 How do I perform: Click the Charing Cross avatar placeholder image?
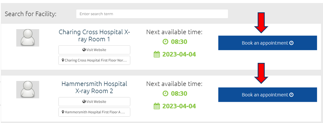click(x=27, y=38)
